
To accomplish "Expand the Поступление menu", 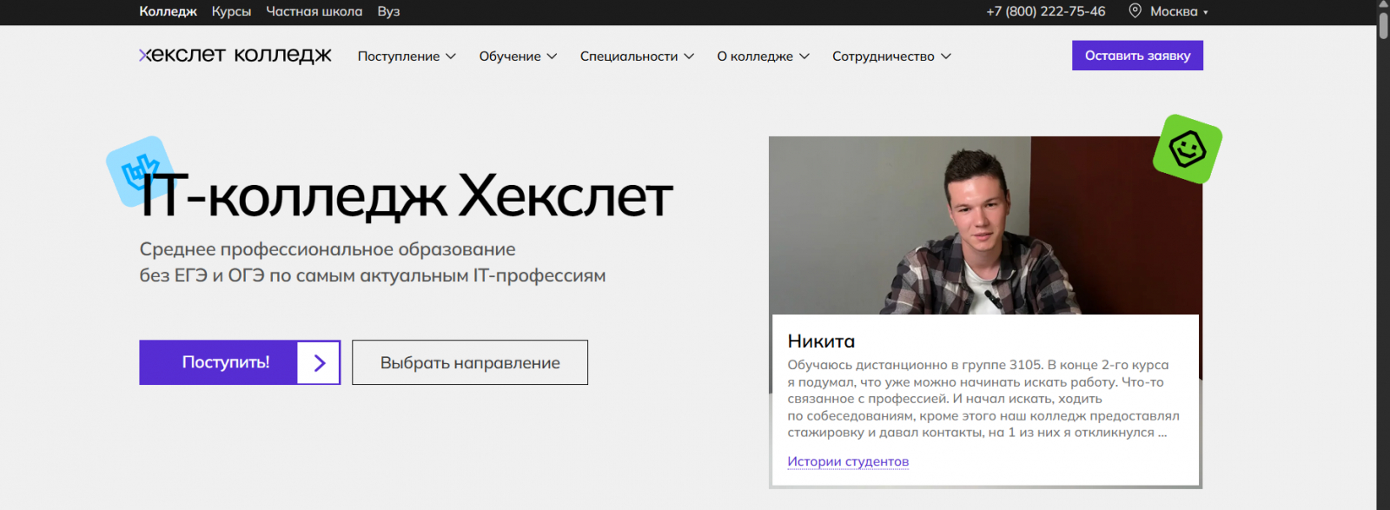I will click(x=407, y=56).
